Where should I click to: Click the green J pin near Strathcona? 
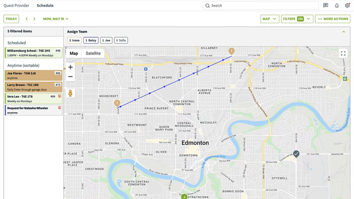[184, 197]
